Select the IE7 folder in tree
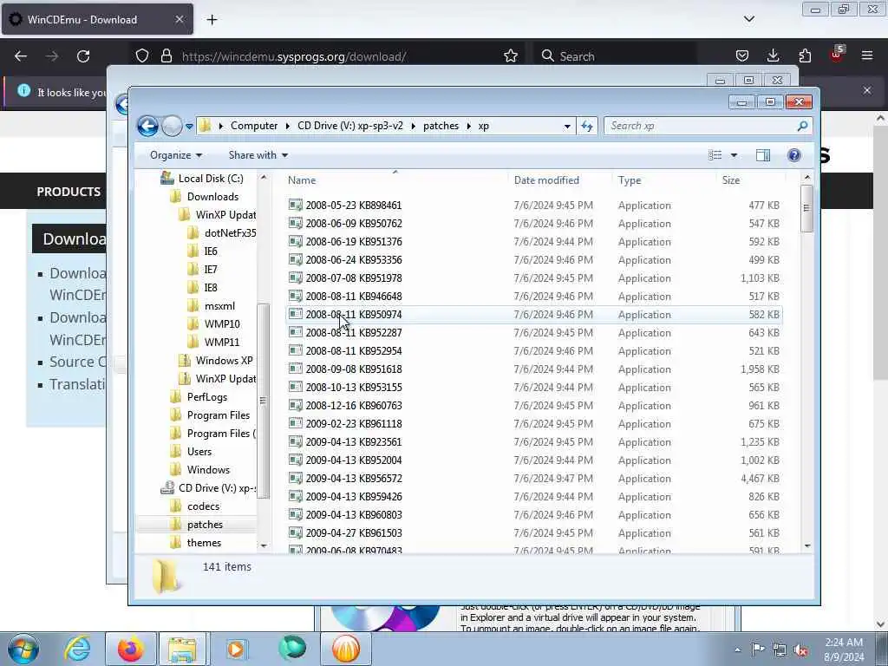Screen dimensions: 888x666 pos(210,269)
